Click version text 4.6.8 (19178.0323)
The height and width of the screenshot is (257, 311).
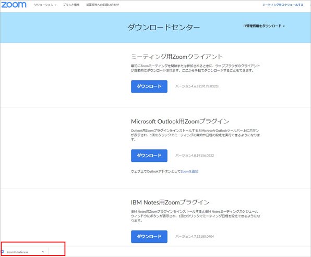pyautogui.click(x=197, y=86)
